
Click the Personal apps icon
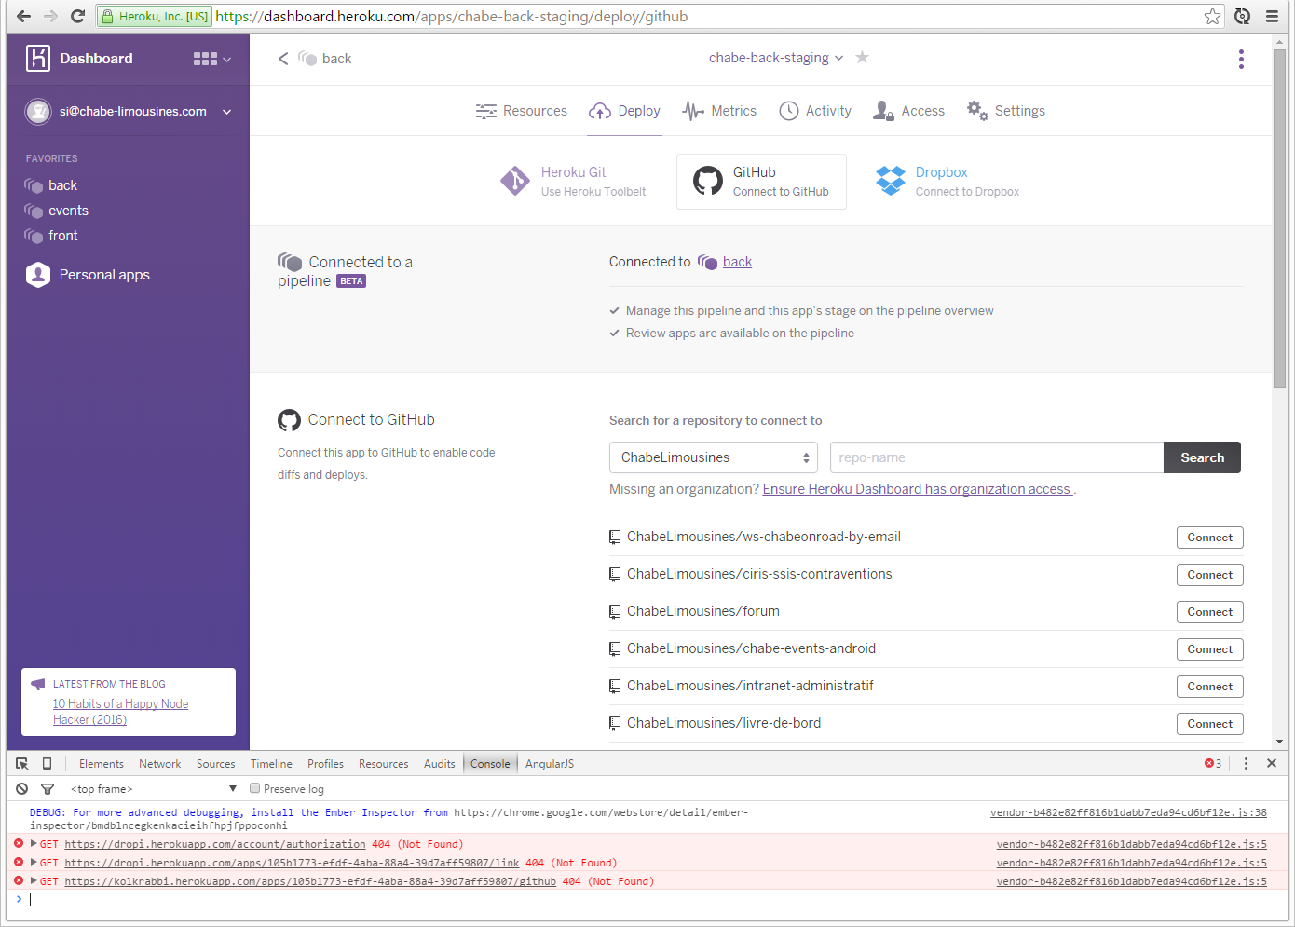[38, 275]
